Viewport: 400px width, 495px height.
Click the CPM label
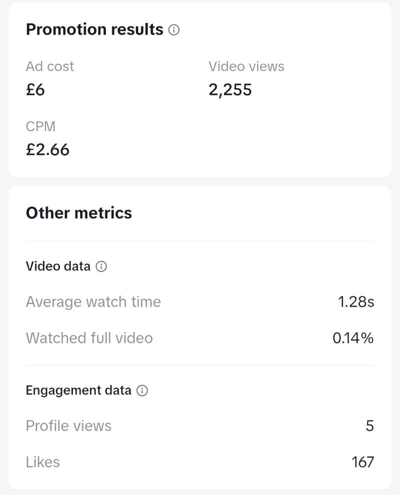coord(40,126)
